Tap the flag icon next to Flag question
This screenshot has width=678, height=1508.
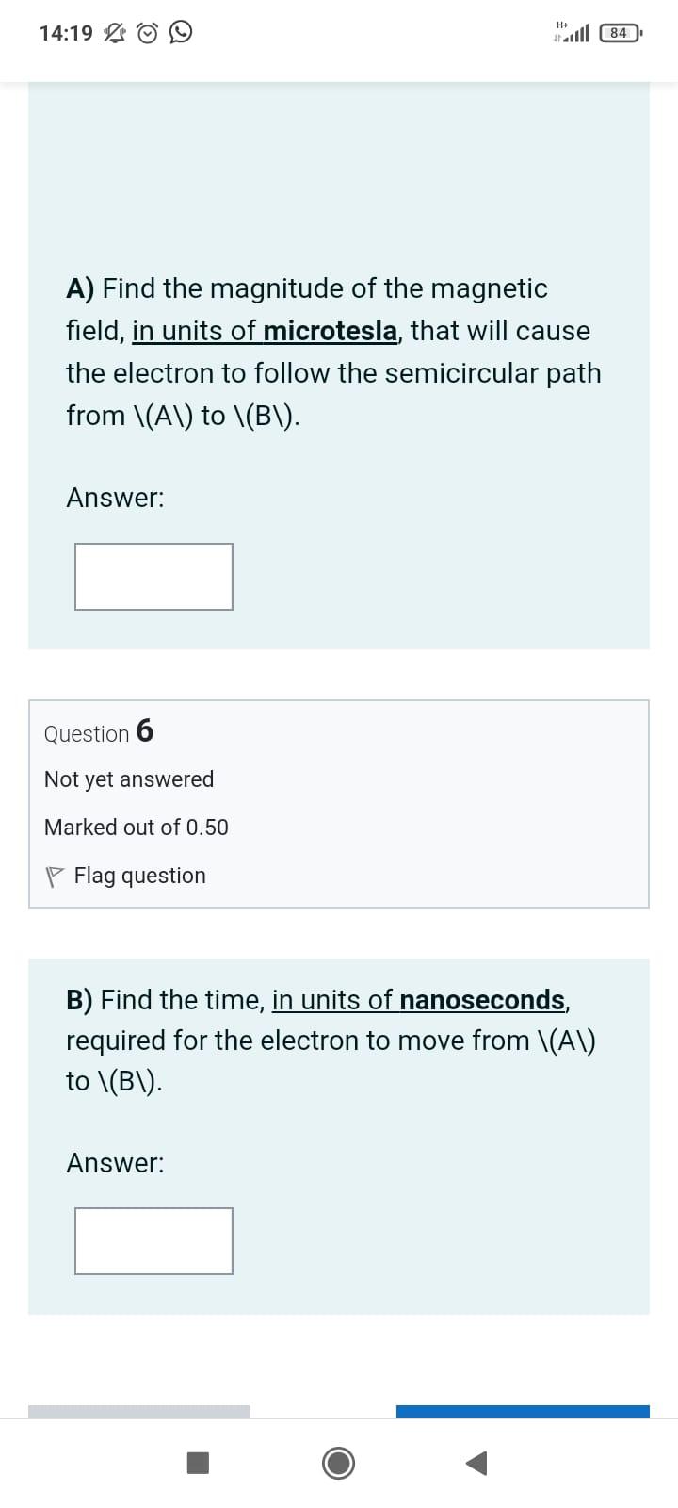click(x=53, y=875)
